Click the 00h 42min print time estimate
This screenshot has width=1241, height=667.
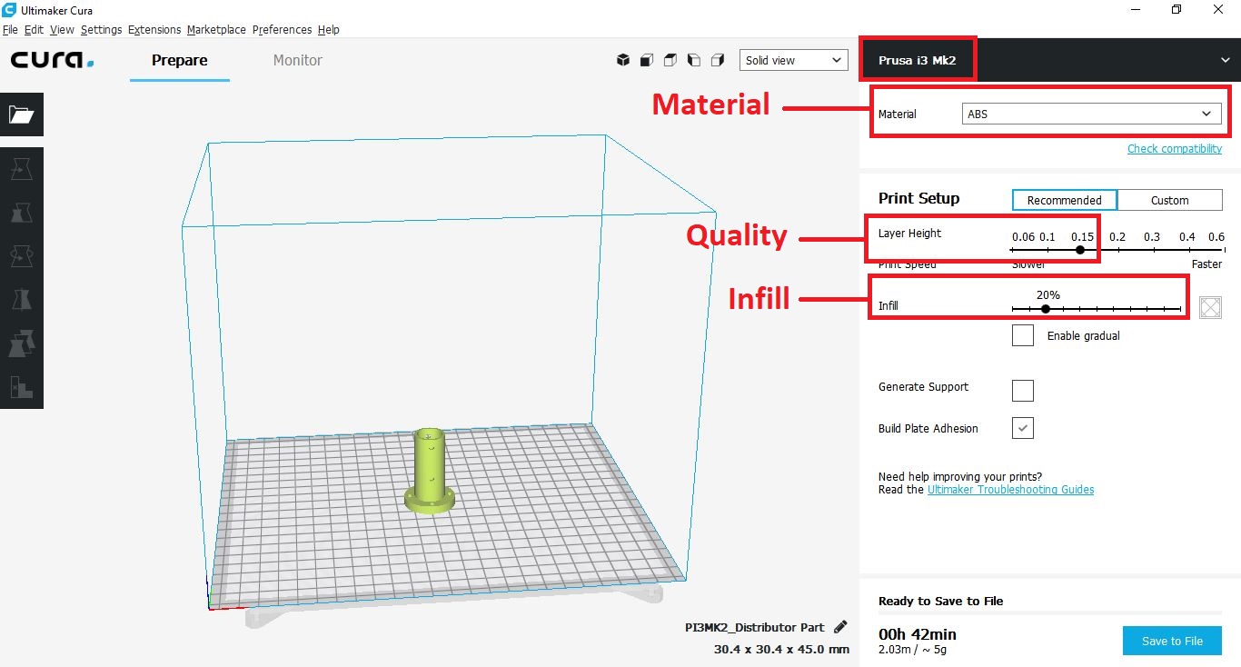coord(918,634)
